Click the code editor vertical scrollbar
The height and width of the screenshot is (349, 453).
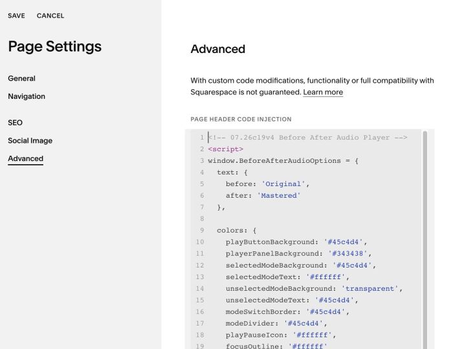click(425, 239)
